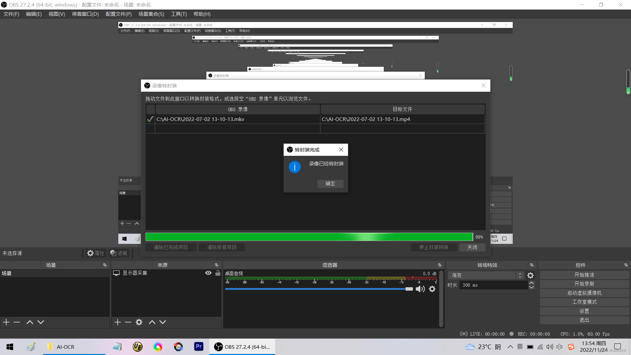
Task: Click the mixer panel vertical scrollbar
Action: click(441, 298)
